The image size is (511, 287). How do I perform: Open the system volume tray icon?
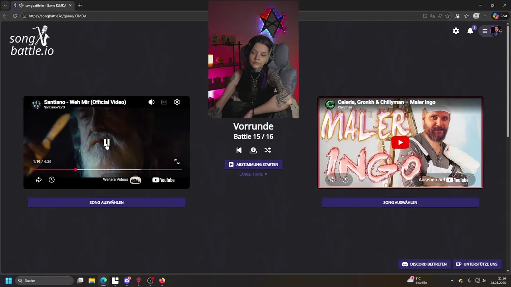[484, 281]
